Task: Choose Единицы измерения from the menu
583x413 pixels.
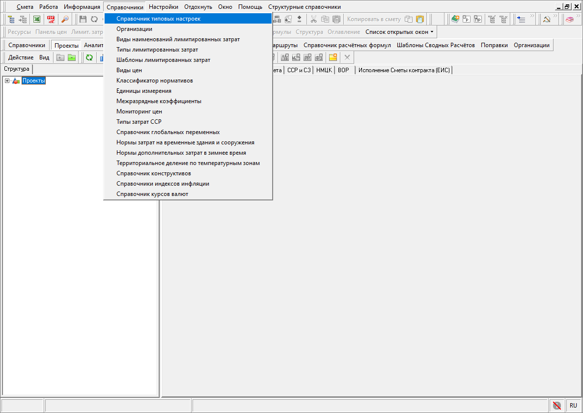Action: [x=144, y=91]
